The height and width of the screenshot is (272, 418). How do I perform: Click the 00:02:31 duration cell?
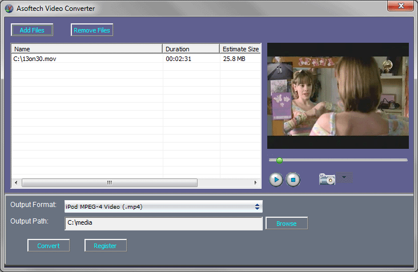178,59
